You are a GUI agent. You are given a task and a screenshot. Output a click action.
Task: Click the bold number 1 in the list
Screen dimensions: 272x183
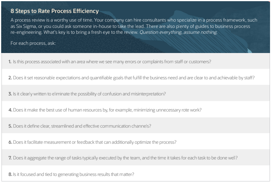[10, 62]
